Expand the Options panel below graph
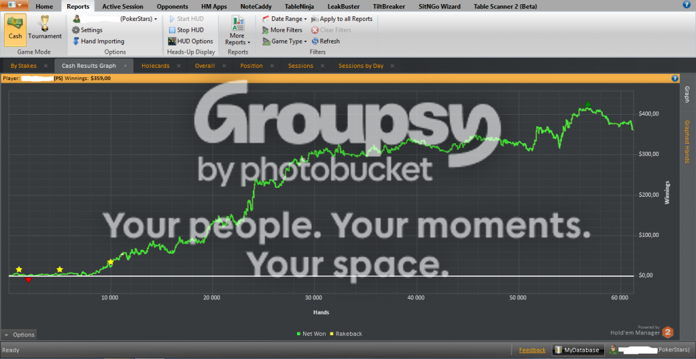The image size is (696, 359). coord(19,335)
